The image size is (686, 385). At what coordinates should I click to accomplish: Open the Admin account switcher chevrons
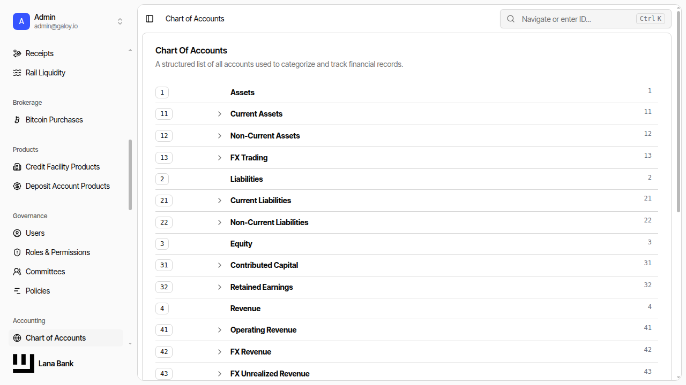coord(120,21)
